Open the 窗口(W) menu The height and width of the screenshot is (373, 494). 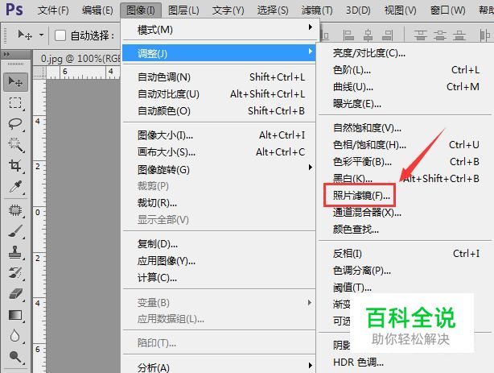click(x=447, y=10)
